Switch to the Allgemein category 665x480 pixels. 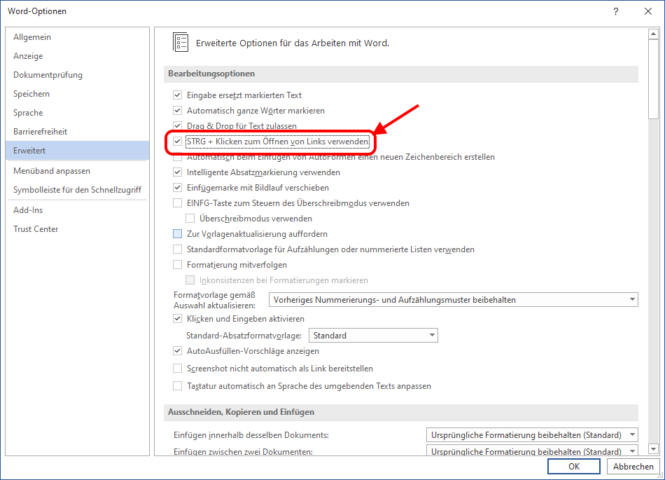click(33, 36)
